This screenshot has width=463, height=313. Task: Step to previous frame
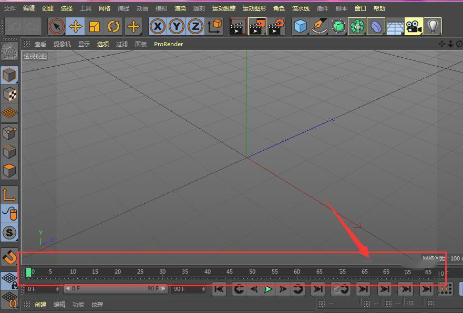click(254, 289)
